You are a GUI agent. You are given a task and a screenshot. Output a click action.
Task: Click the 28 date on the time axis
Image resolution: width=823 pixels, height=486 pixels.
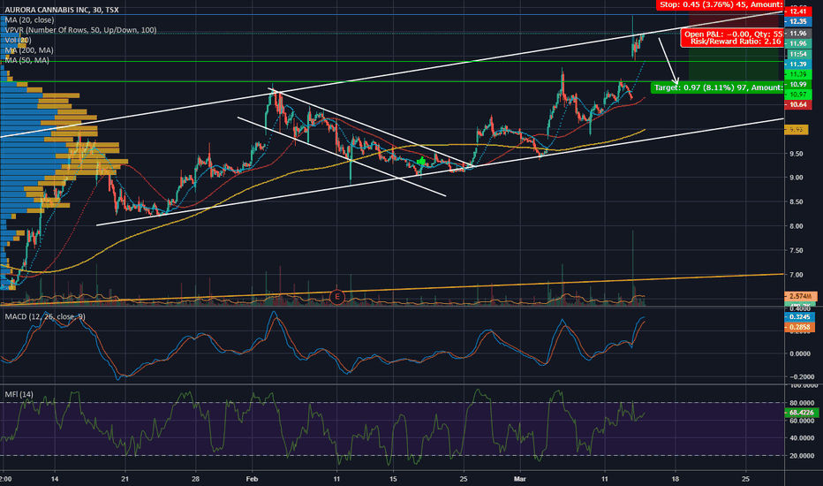(195, 479)
